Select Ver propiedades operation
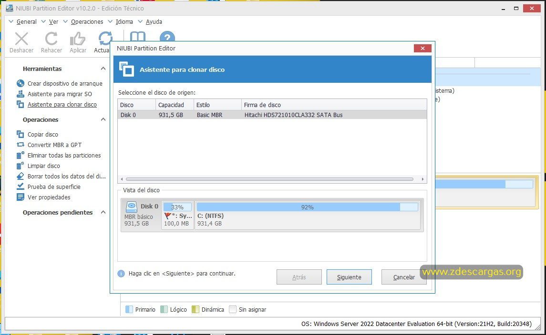The height and width of the screenshot is (335, 546). 49,197
